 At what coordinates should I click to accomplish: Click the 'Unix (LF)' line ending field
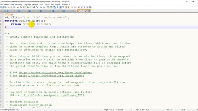(169, 110)
